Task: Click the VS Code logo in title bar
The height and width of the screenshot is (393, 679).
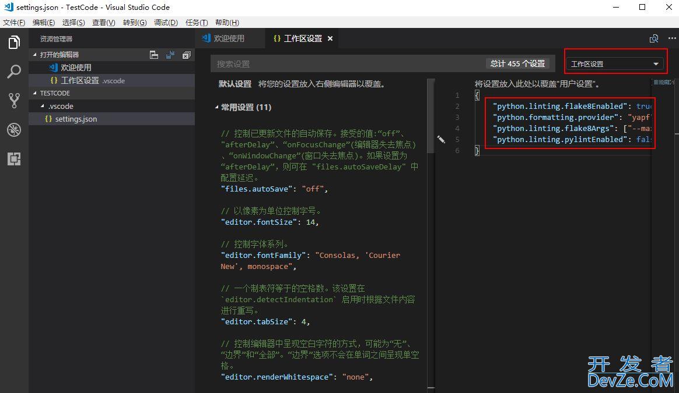Action: point(9,7)
